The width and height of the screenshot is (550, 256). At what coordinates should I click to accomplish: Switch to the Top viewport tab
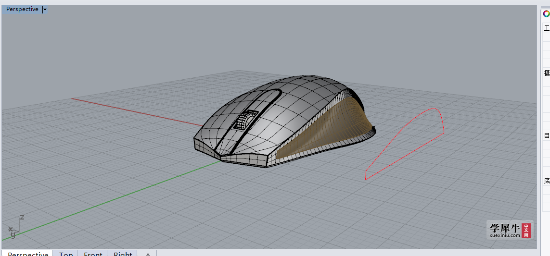coord(65,254)
